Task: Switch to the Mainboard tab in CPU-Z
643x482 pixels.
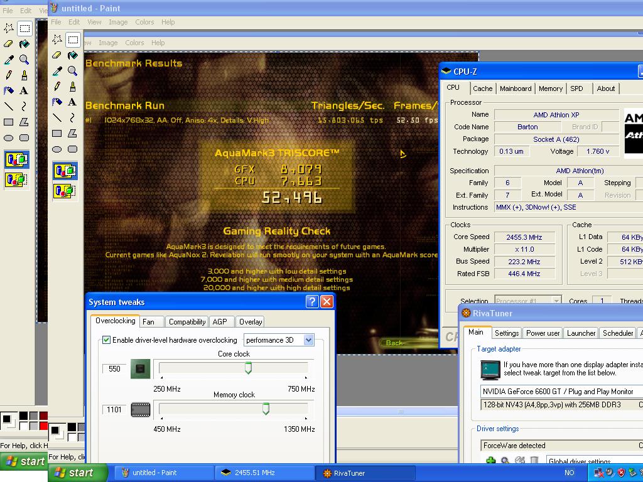Action: pos(516,88)
